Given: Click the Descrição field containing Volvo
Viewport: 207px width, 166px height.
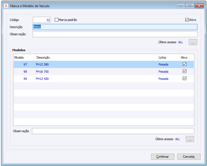Looking at the screenshot, I should tap(115, 27).
